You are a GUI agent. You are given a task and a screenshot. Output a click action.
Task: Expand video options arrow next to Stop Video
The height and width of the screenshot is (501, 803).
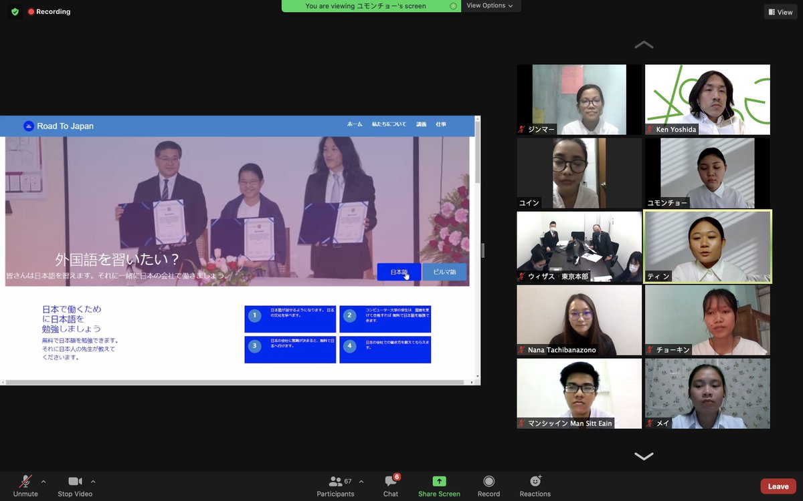[93, 481]
